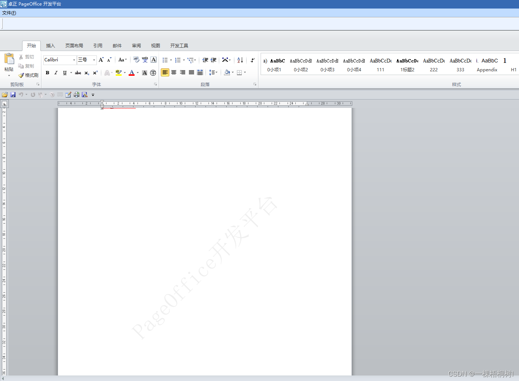Toggle Show/Hide paragraph marks
This screenshot has height=381, width=519.
252,60
